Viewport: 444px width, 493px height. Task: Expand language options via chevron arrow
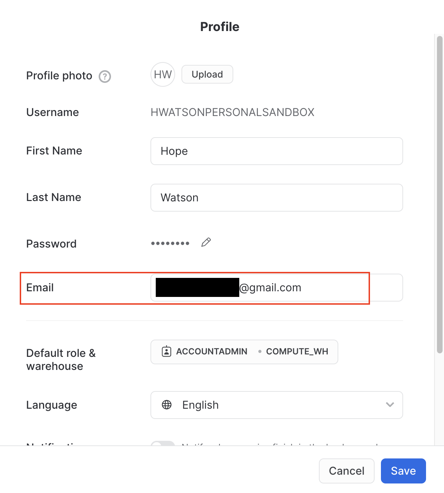[x=389, y=405]
